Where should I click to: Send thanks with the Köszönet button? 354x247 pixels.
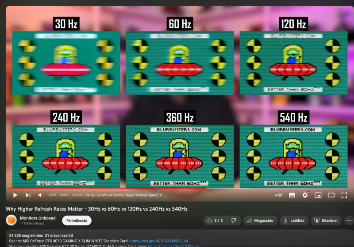click(x=326, y=220)
